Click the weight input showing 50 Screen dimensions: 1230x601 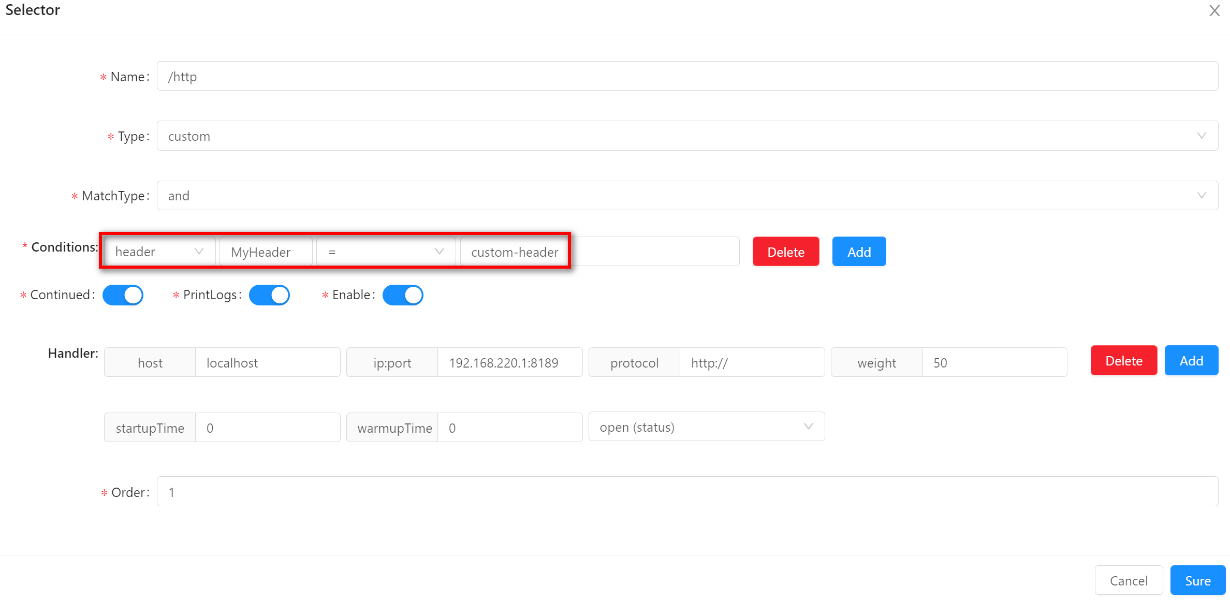[x=994, y=363]
